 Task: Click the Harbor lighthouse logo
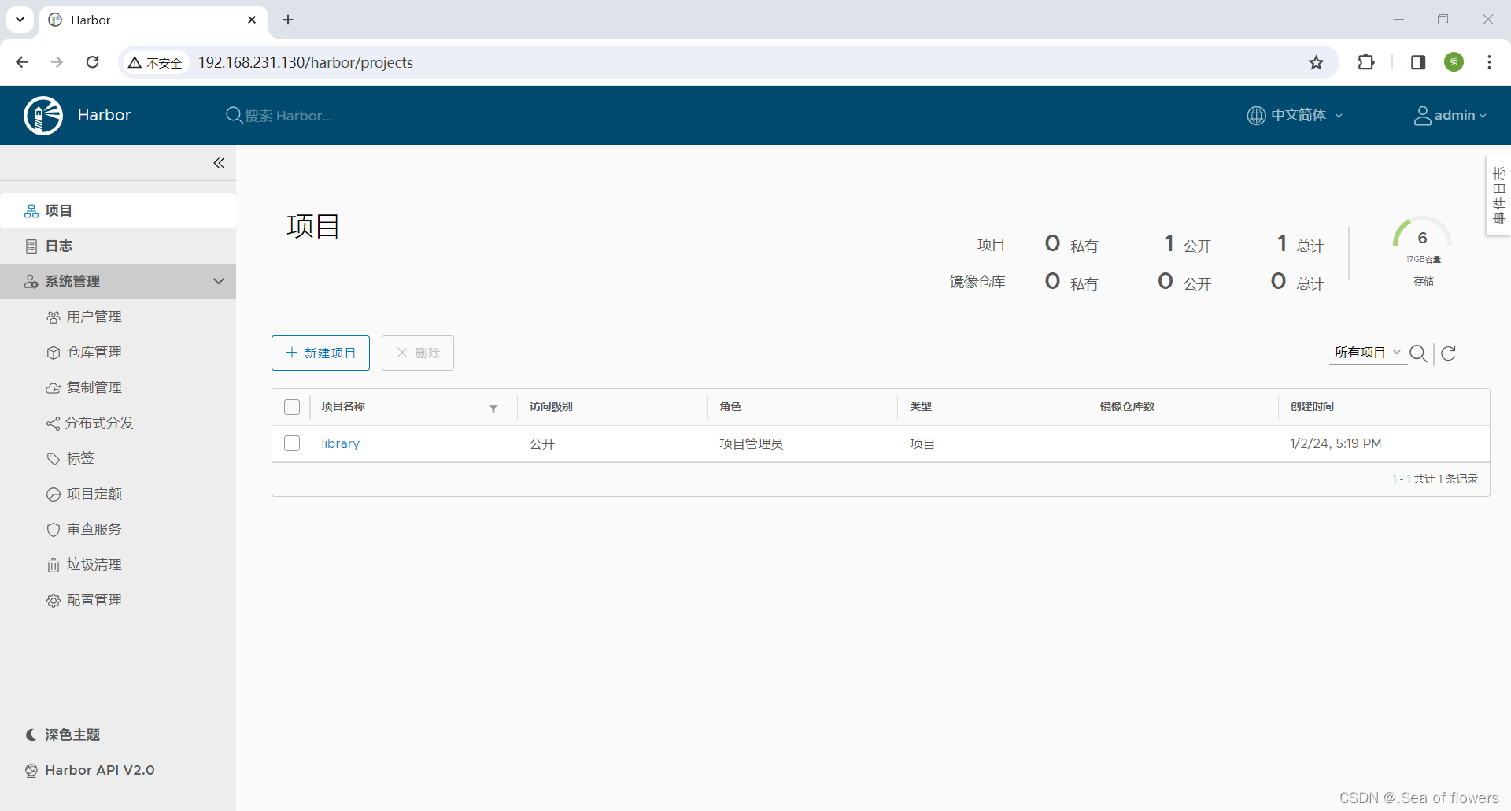click(x=43, y=116)
